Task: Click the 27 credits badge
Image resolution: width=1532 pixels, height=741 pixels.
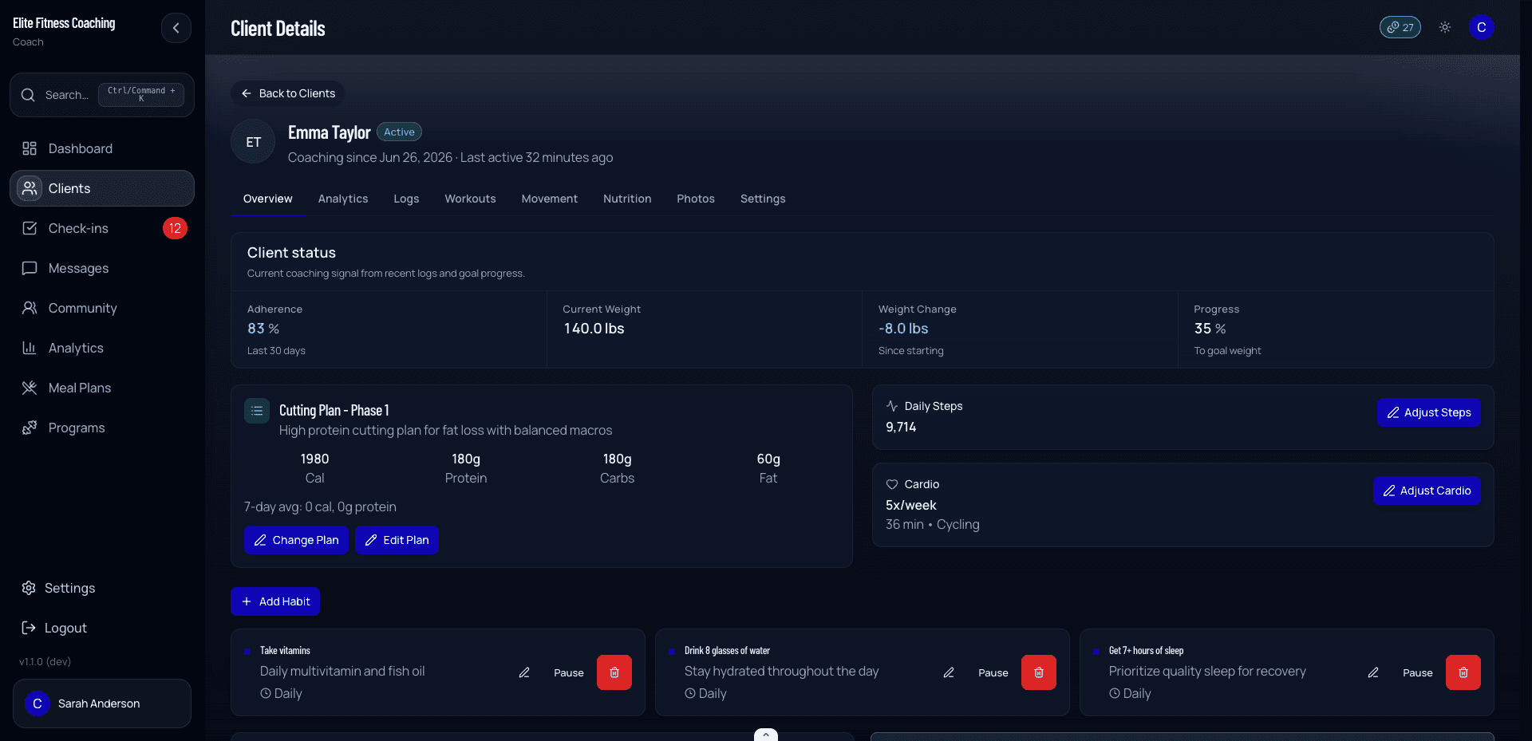Action: click(1400, 27)
